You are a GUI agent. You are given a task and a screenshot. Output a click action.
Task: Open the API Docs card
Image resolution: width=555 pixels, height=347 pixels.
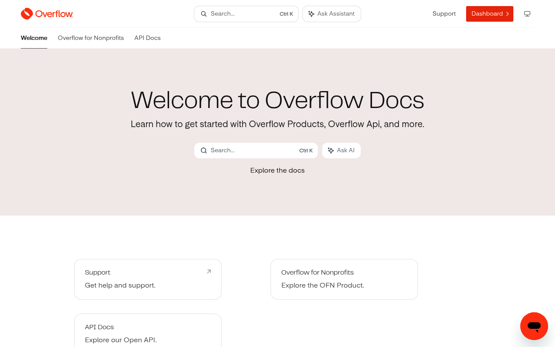click(148, 331)
